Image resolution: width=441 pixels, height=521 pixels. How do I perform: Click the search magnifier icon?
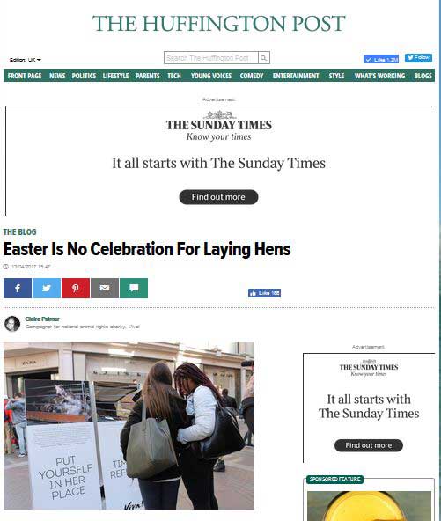(x=263, y=58)
